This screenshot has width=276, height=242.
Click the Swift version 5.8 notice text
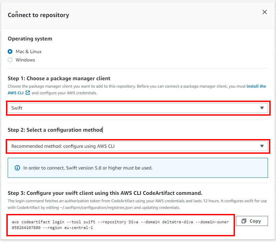88,168
